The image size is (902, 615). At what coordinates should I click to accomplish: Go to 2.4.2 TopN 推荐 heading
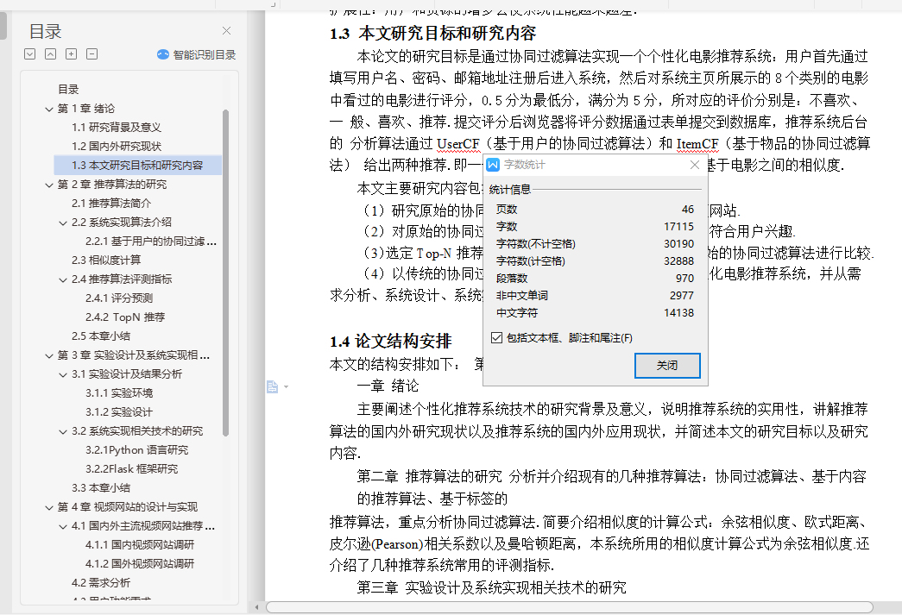[x=125, y=317]
